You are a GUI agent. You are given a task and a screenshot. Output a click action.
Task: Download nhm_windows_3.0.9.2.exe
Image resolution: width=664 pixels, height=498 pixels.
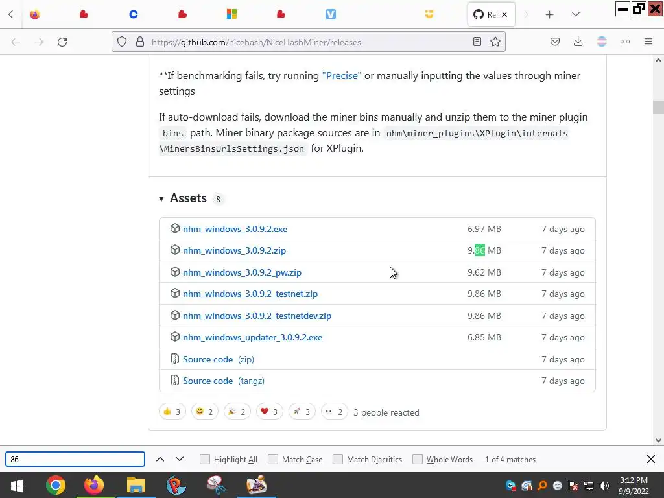coord(235,229)
